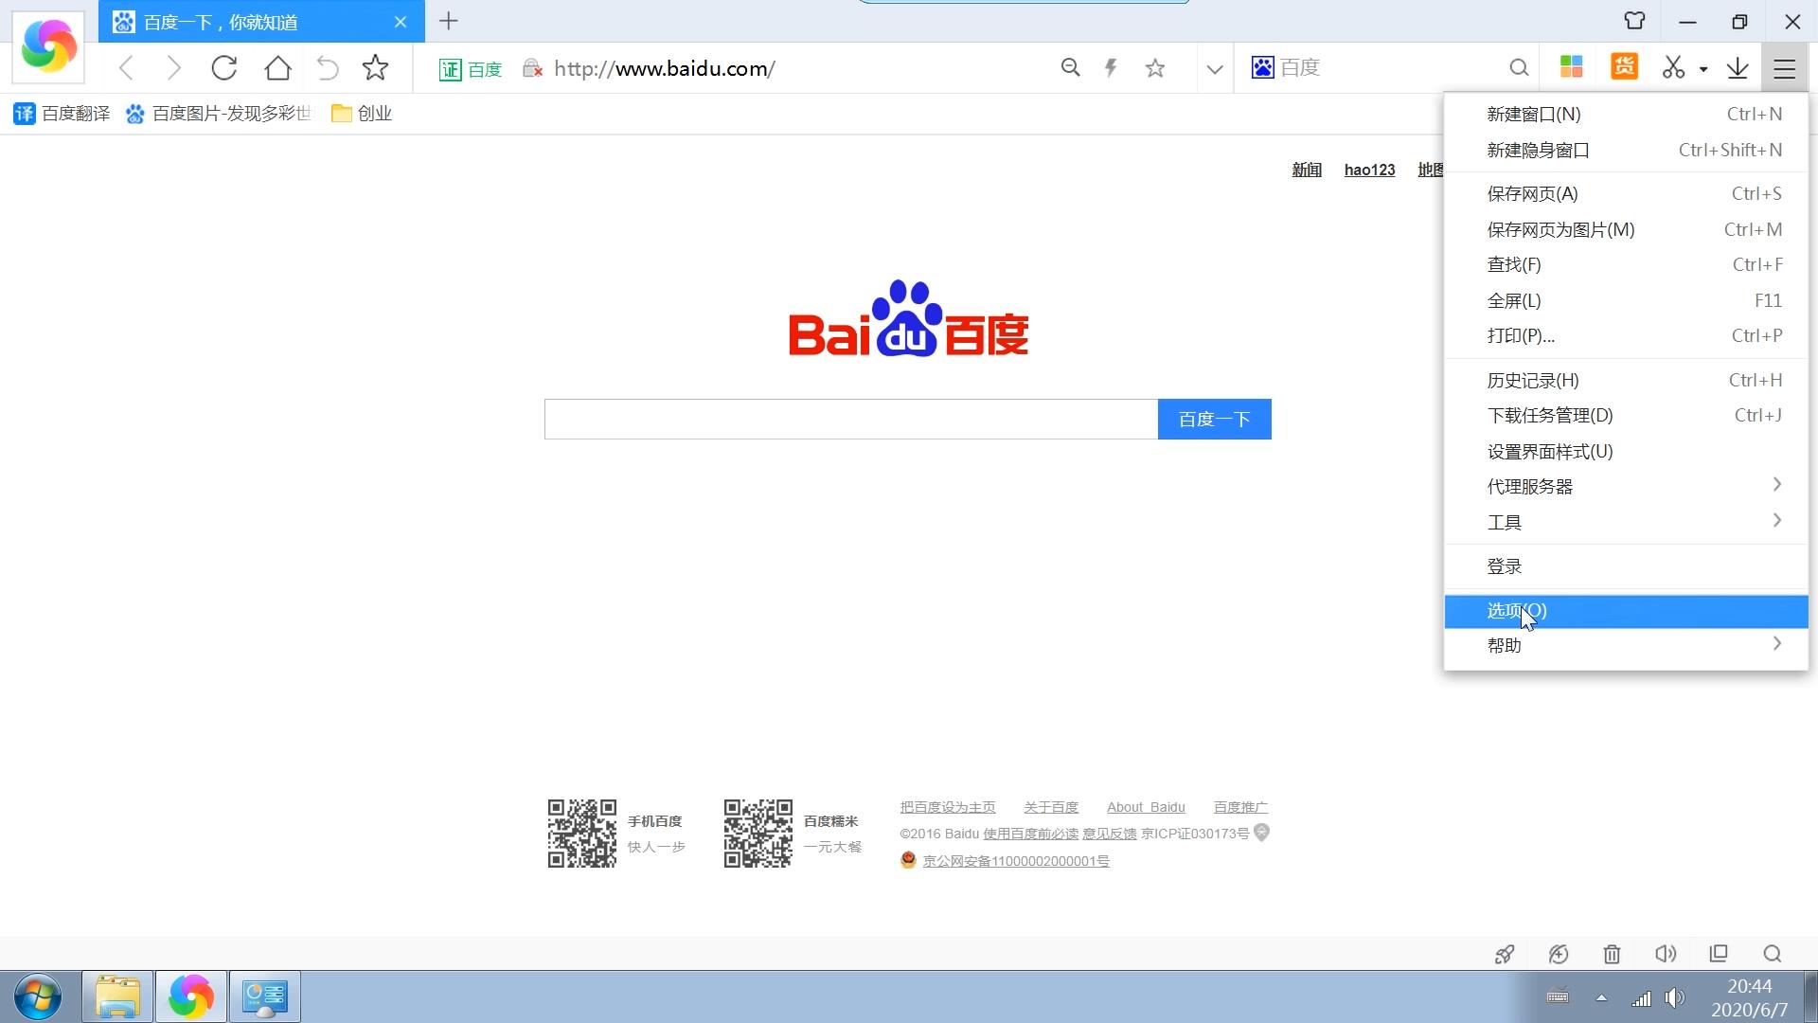Toggle split-screen mode in the status bar
The image size is (1818, 1023).
(1719, 954)
